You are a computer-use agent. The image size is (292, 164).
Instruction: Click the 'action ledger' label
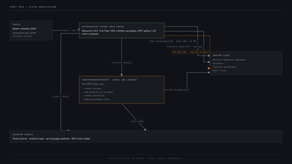click(x=137, y=121)
